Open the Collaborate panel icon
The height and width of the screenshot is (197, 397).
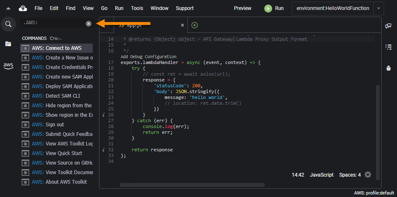pyautogui.click(x=388, y=26)
